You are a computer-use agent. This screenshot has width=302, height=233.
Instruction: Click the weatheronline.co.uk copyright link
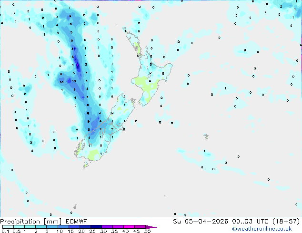point(262,229)
